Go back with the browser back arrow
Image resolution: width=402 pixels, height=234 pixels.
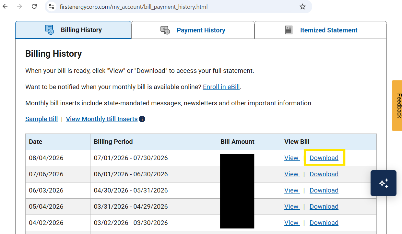5,6
